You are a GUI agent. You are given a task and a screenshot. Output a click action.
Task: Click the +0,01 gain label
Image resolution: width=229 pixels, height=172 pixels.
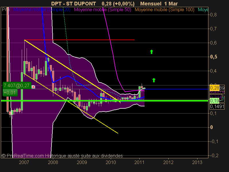pyautogui.click(x=10, y=93)
